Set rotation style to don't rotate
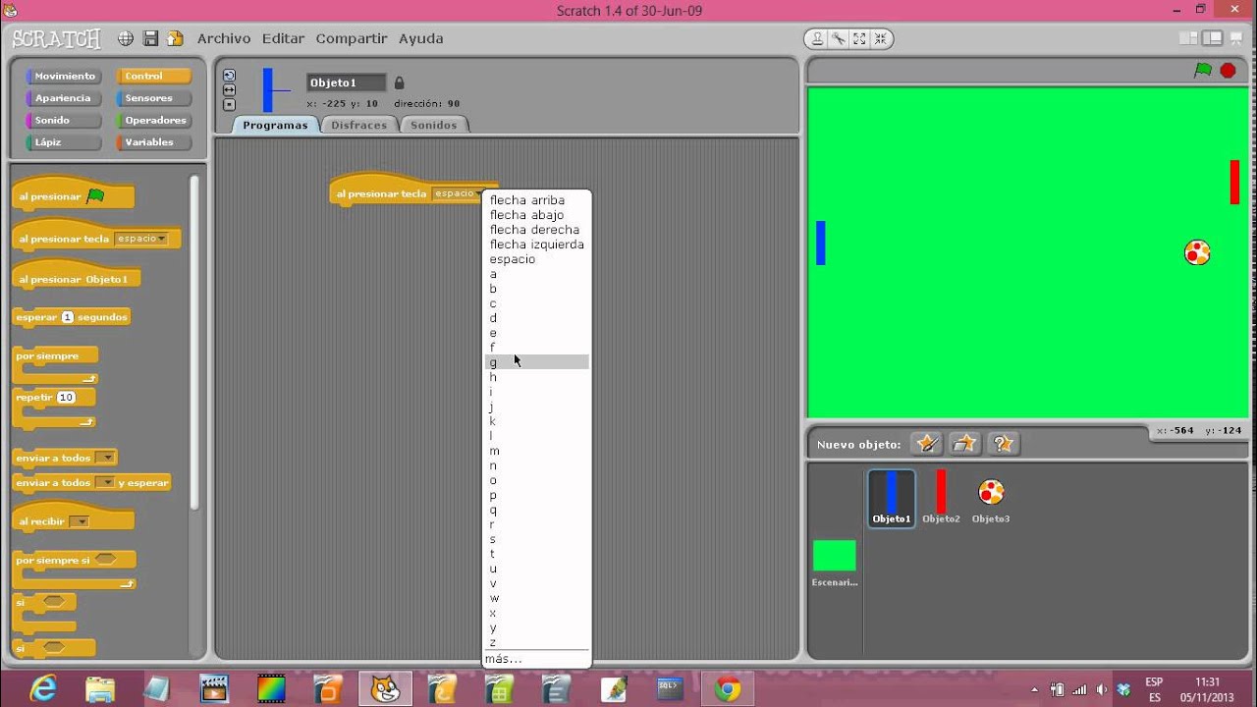 tap(229, 104)
